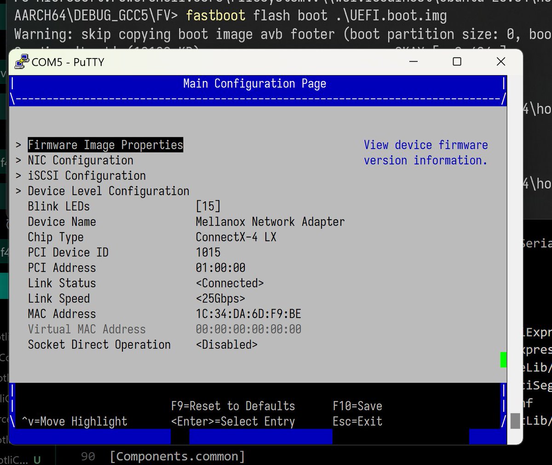The image size is (552, 465).
Task: Select ConnectX-4 LX chip value
Action: tap(236, 237)
